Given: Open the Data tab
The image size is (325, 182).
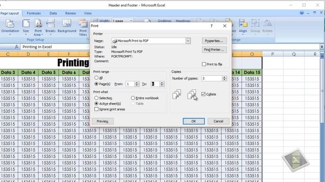Looking at the screenshot, I should (x=53, y=13).
